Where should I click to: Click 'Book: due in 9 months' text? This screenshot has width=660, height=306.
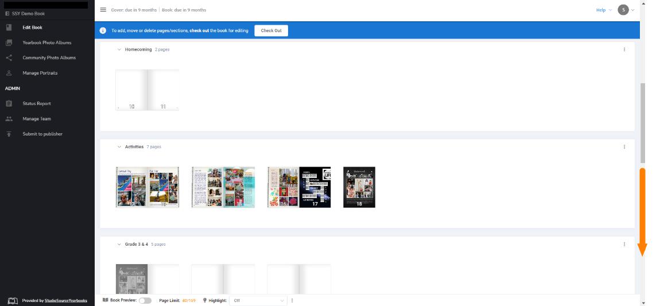(184, 10)
